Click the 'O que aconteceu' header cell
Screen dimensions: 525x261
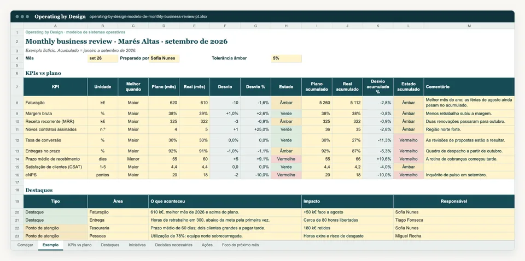coord(225,201)
